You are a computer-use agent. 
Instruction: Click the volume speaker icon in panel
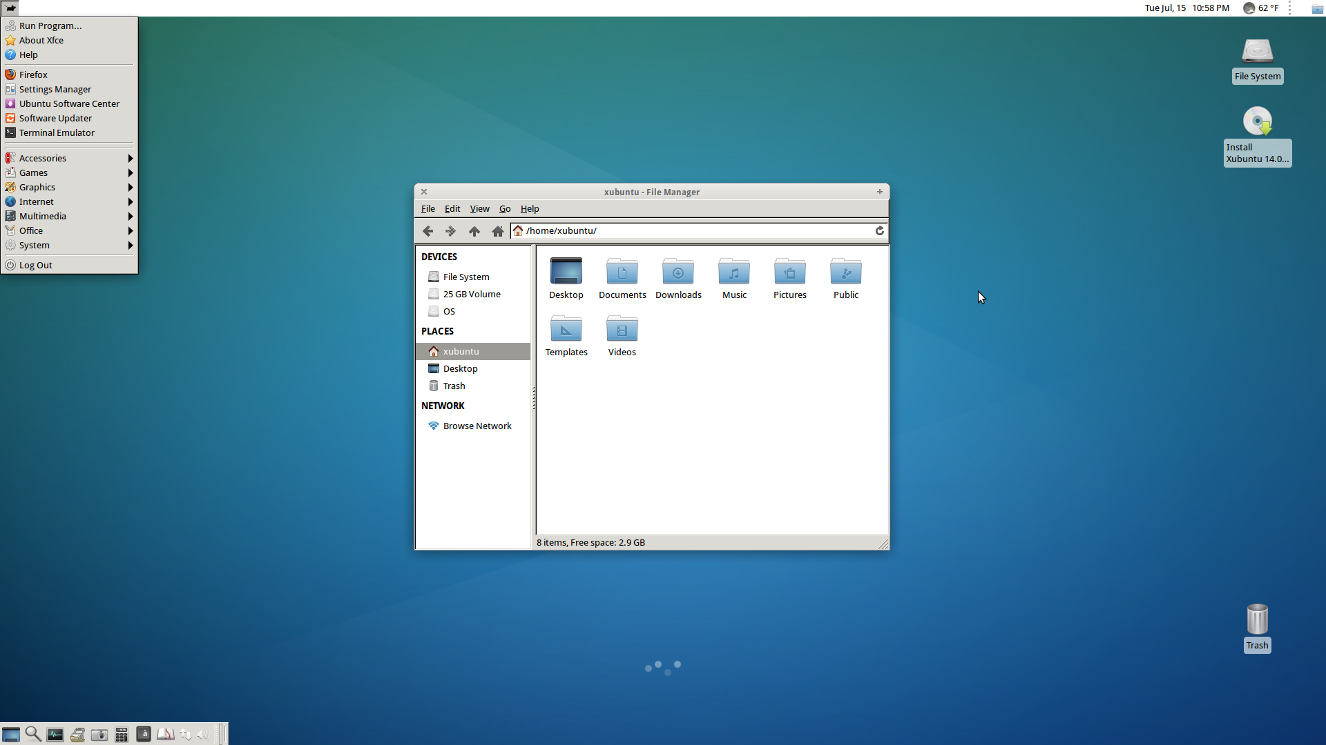[203, 735]
